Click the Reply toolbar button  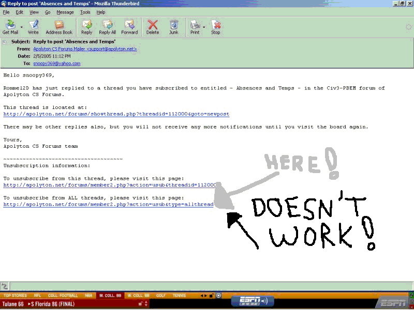(86, 26)
